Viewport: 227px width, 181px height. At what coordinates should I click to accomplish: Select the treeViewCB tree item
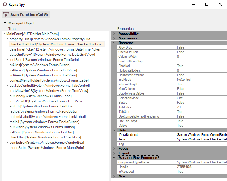click(46, 101)
